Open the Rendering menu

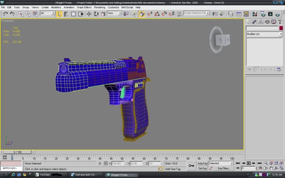point(99,7)
